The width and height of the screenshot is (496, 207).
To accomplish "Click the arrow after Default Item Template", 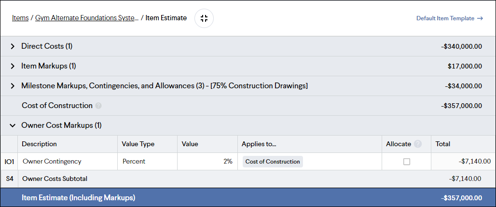I will point(480,18).
